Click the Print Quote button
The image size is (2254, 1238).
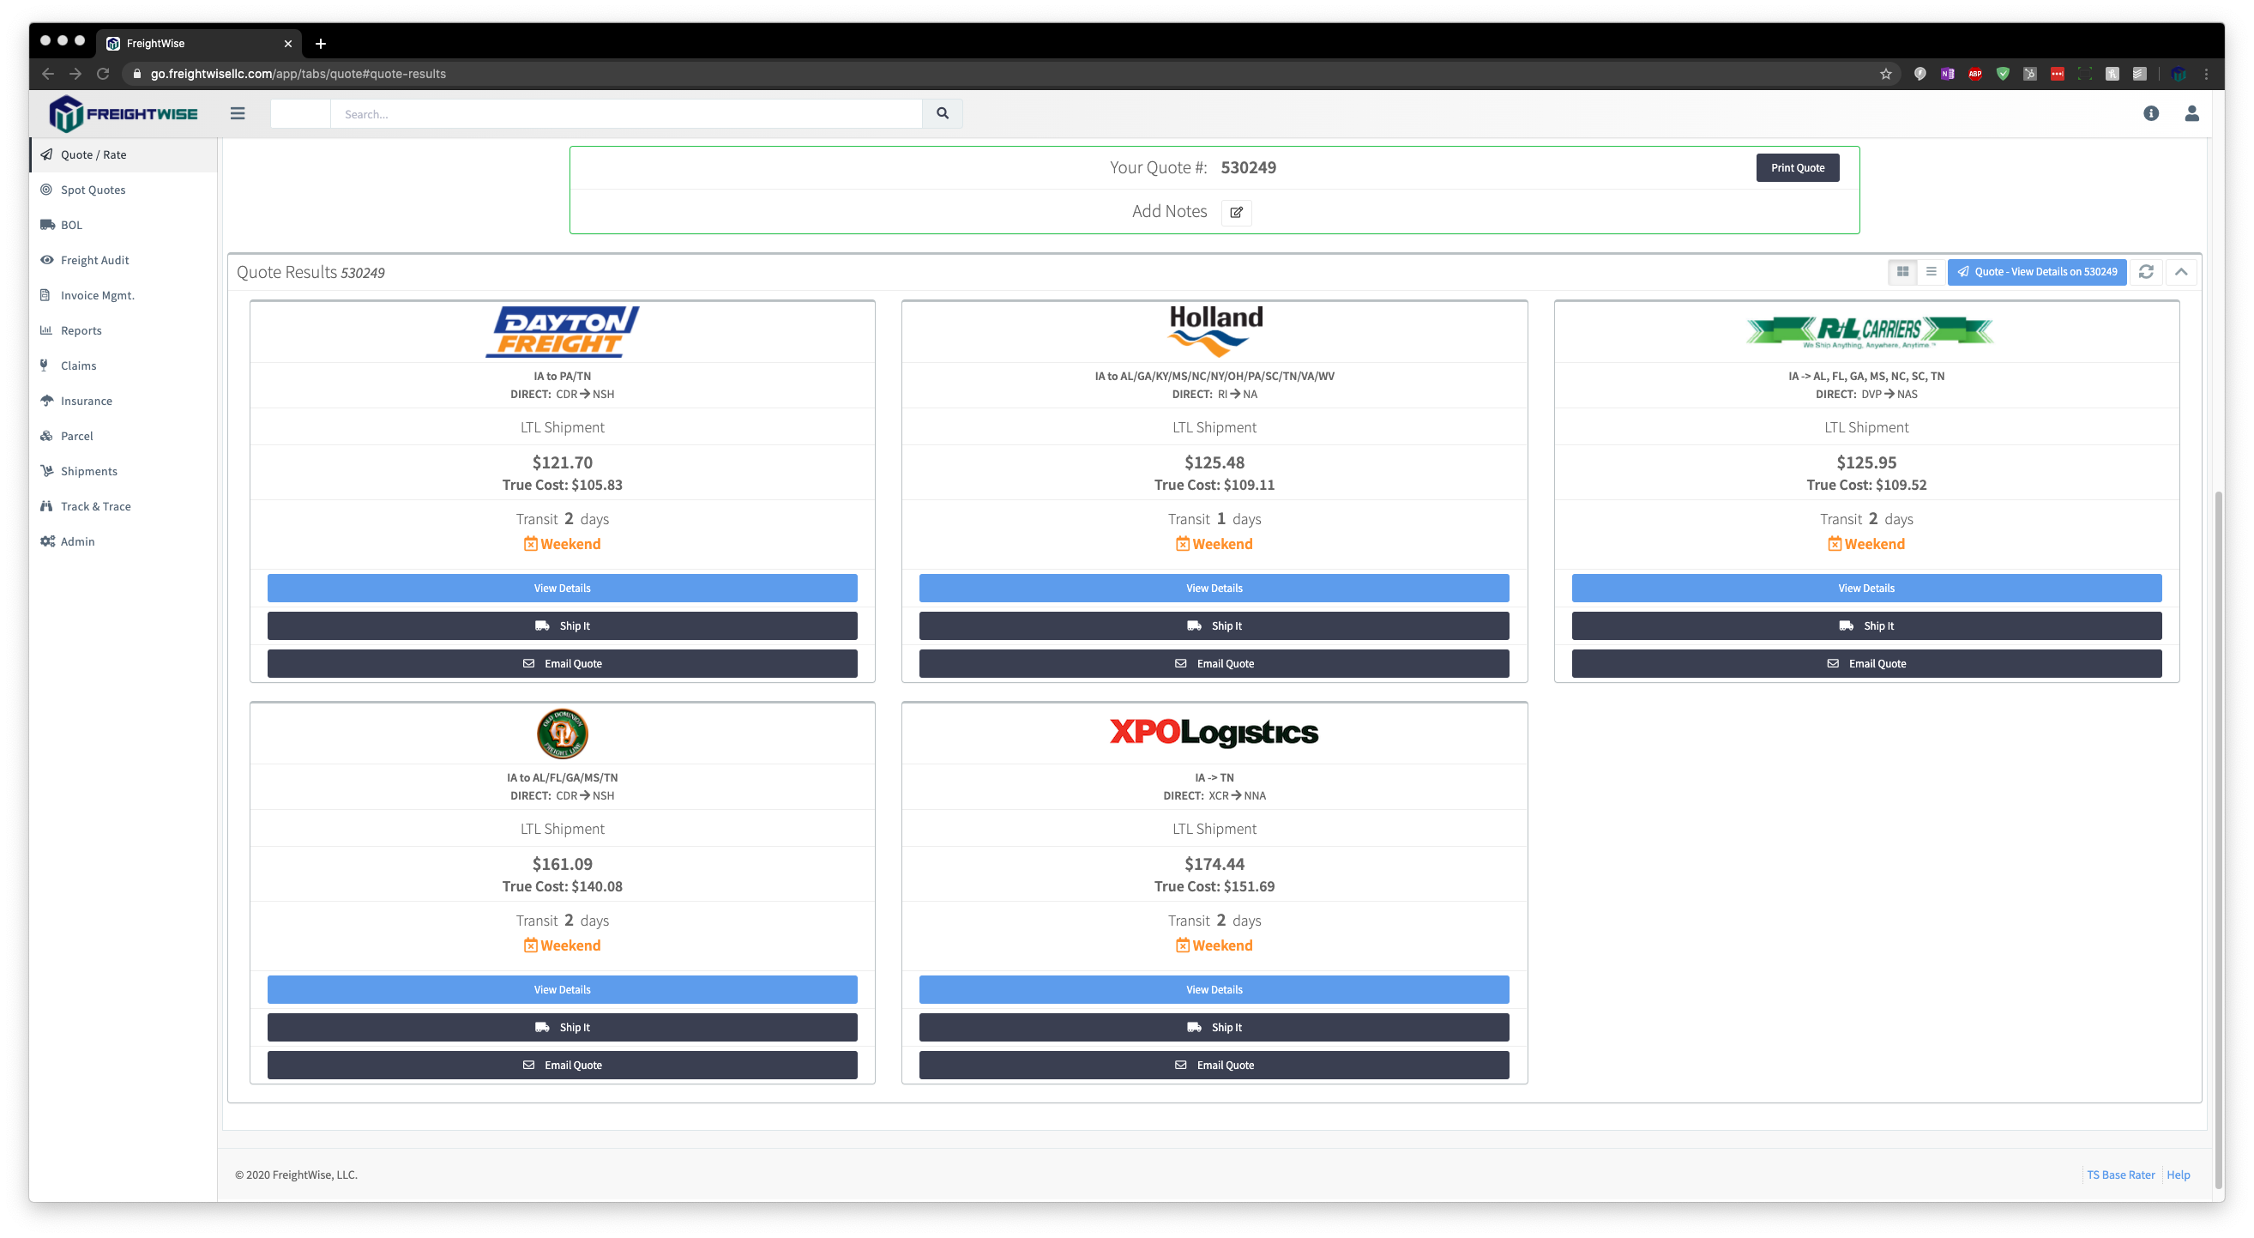(x=1797, y=167)
